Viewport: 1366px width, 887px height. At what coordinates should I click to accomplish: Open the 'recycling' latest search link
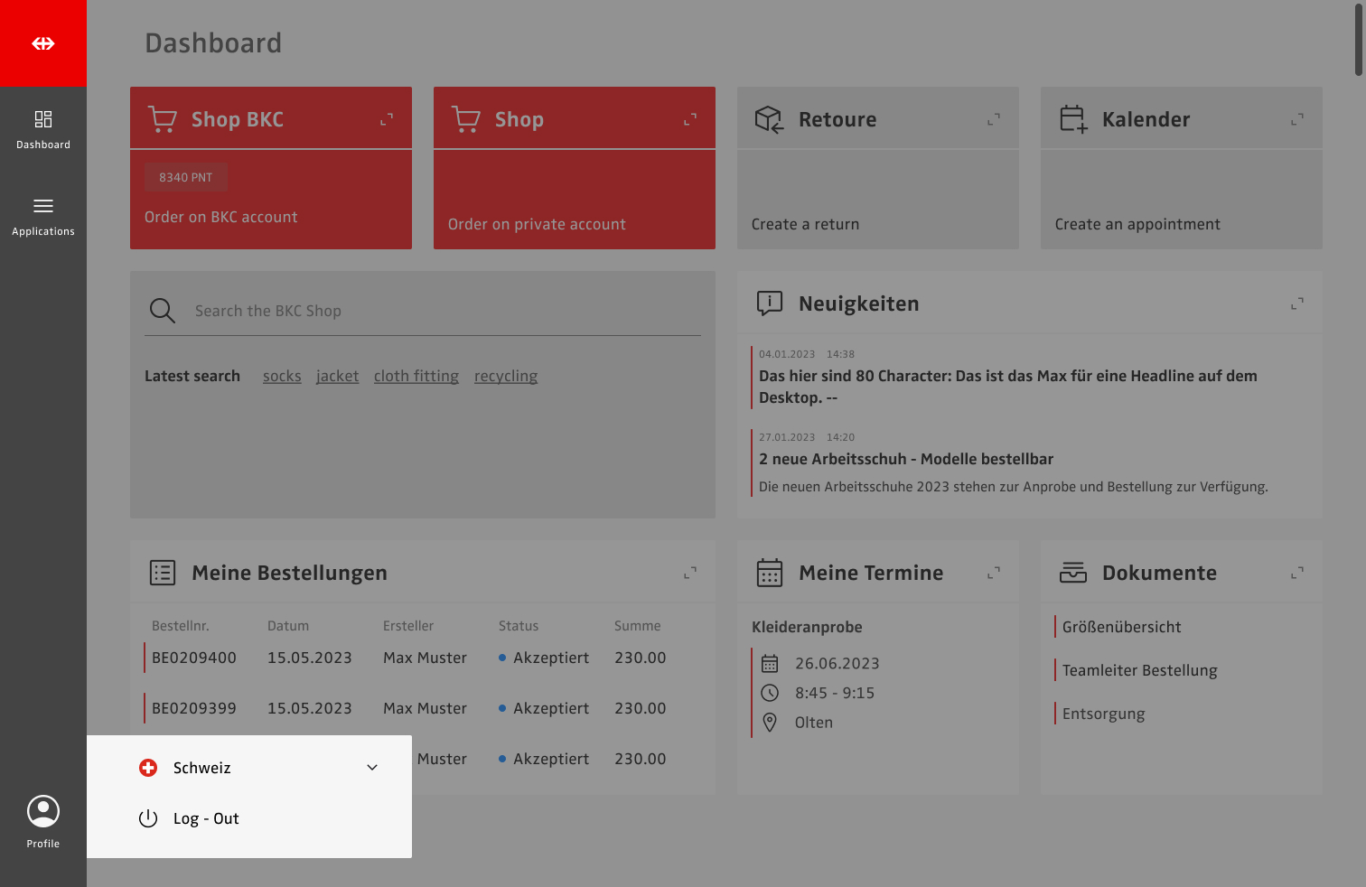point(505,376)
